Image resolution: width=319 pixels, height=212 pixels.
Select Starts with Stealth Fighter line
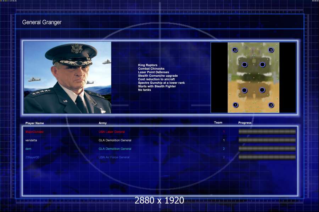tap(157, 86)
